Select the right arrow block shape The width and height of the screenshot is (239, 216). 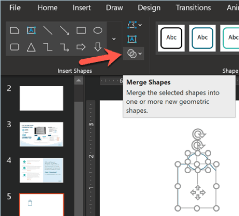pos(81,47)
